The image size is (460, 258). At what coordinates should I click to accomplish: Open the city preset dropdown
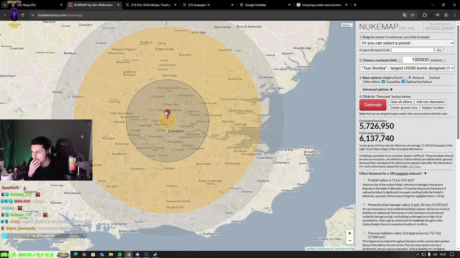click(x=407, y=43)
